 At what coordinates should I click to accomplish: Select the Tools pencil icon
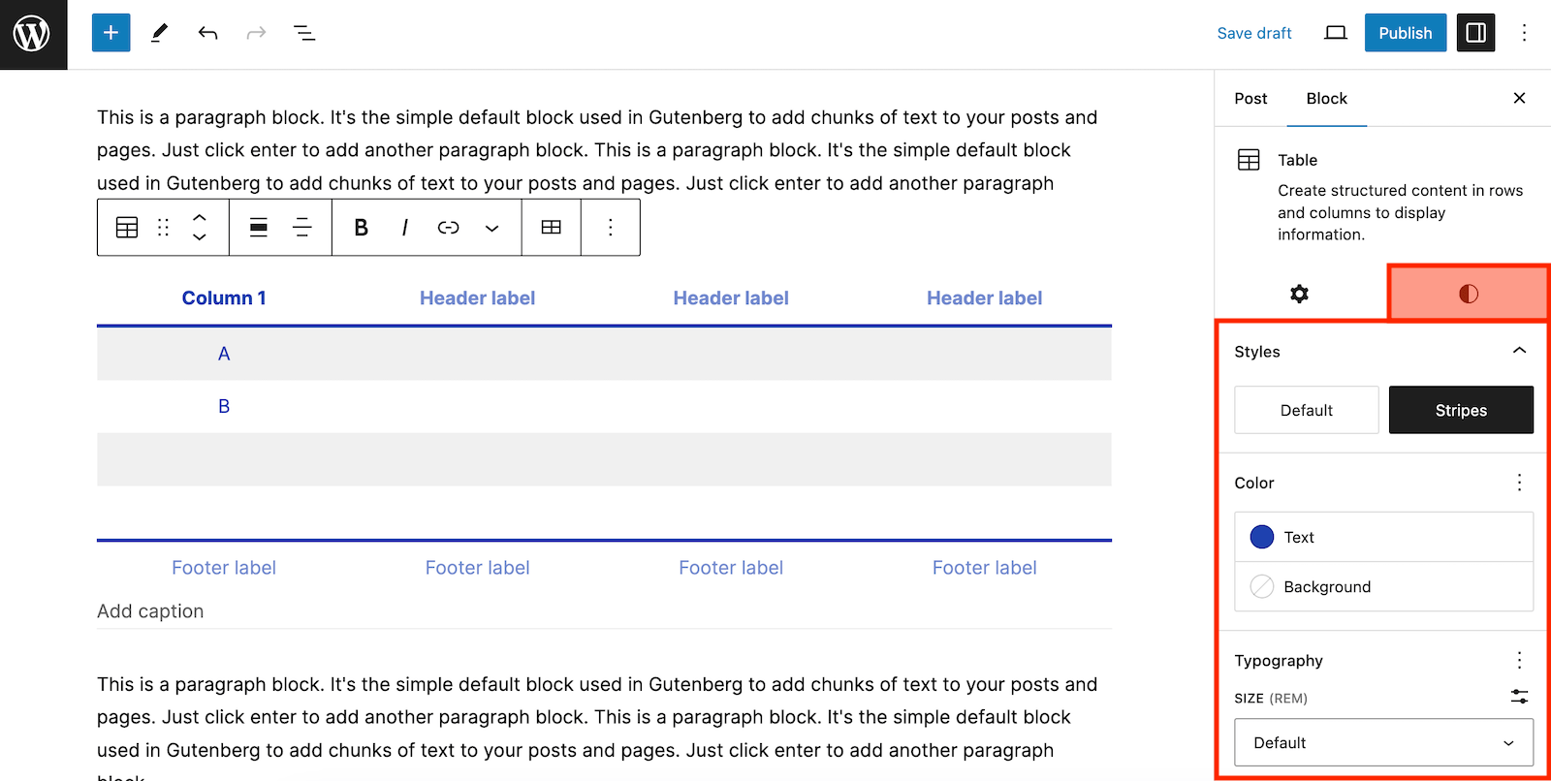pos(159,33)
